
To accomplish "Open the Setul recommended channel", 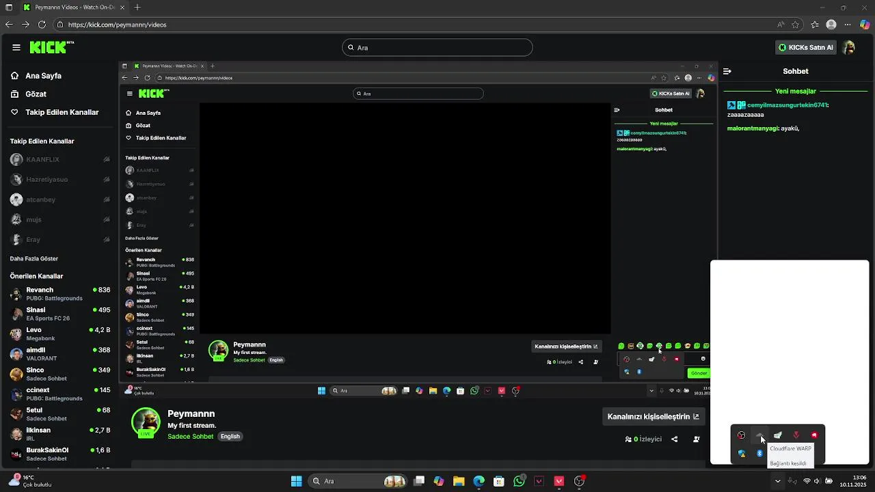I will 59,414.
